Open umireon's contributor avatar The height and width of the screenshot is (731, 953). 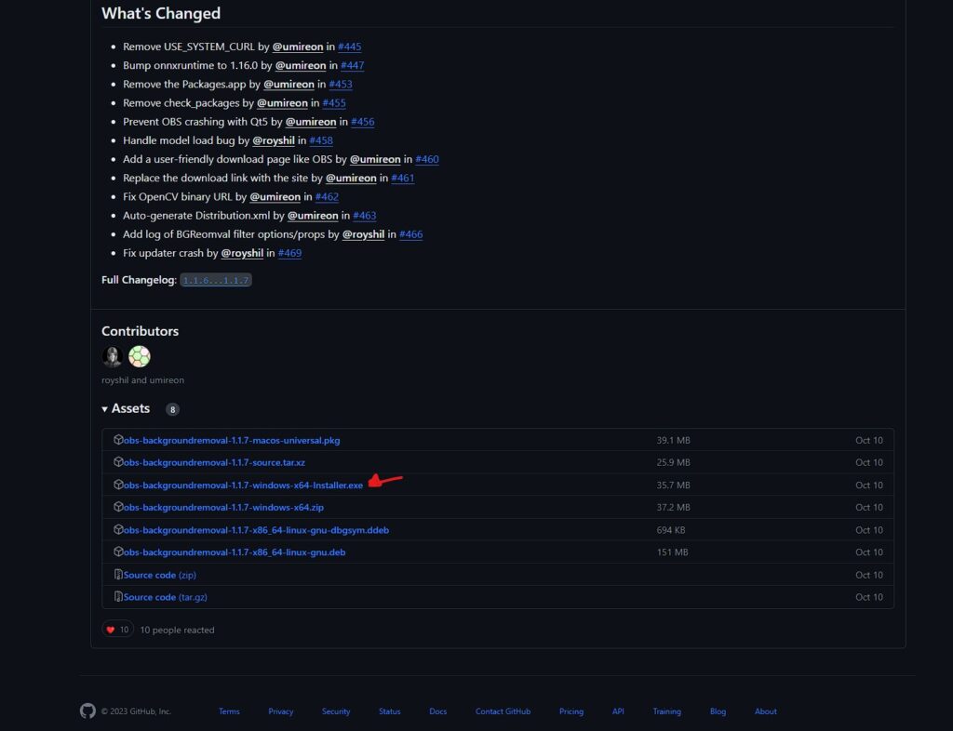[140, 356]
